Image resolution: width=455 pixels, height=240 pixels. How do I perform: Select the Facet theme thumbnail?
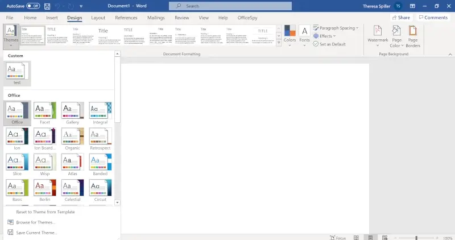click(x=45, y=113)
